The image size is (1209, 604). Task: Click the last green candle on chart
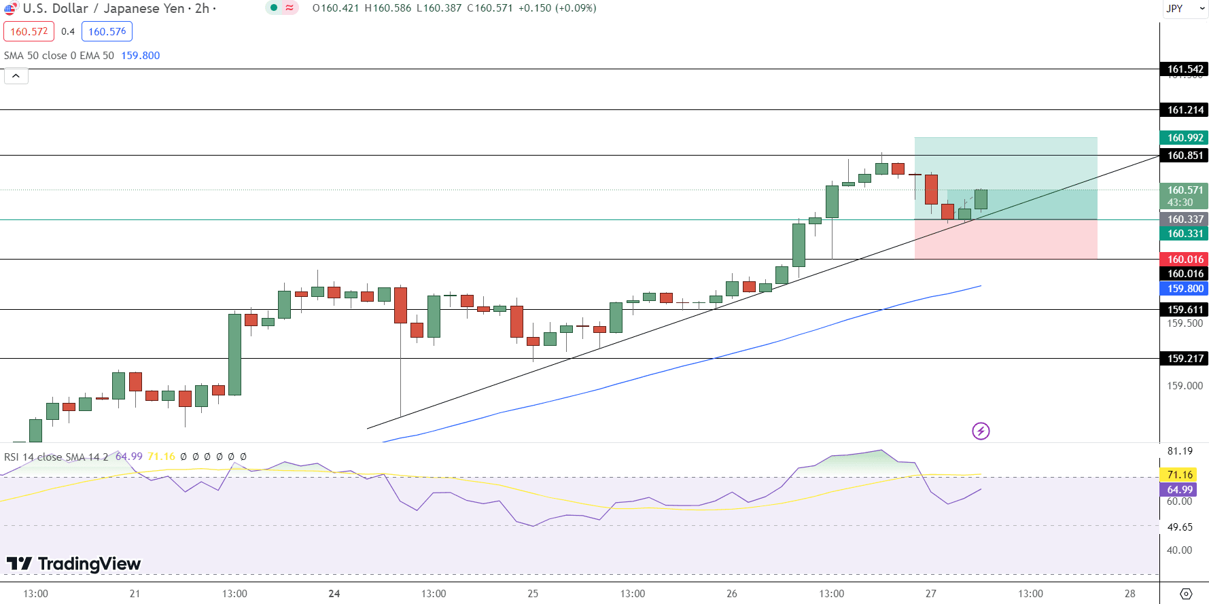coord(981,200)
